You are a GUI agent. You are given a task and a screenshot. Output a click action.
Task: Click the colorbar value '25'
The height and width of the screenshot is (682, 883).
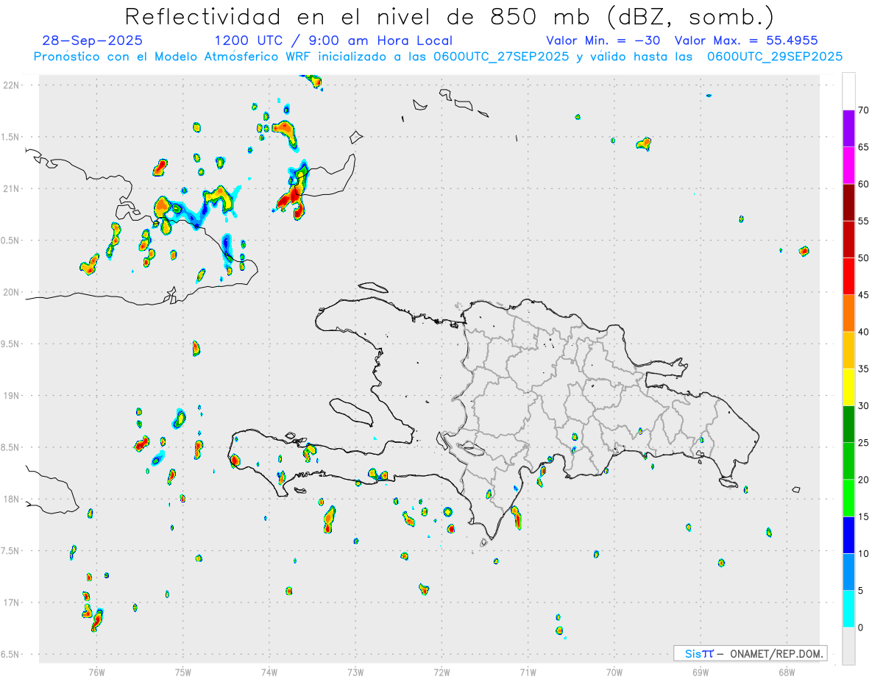tap(863, 443)
